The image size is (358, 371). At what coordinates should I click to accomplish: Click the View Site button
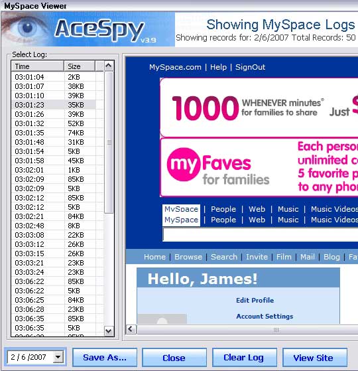(x=315, y=357)
